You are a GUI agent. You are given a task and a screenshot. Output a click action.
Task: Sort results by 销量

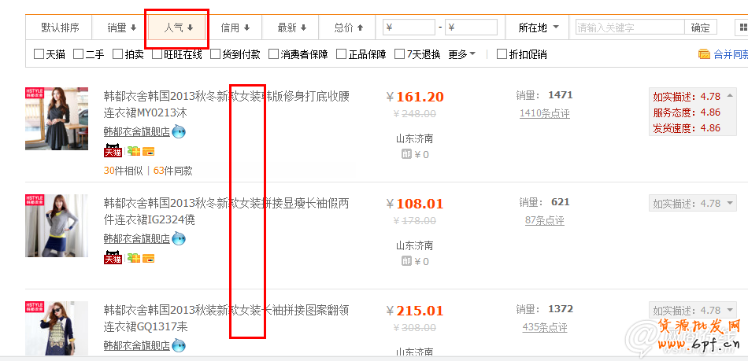(x=121, y=28)
